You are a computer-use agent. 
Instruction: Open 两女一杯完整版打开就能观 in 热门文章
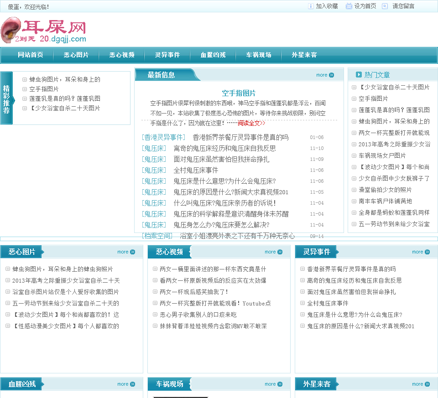394,133
